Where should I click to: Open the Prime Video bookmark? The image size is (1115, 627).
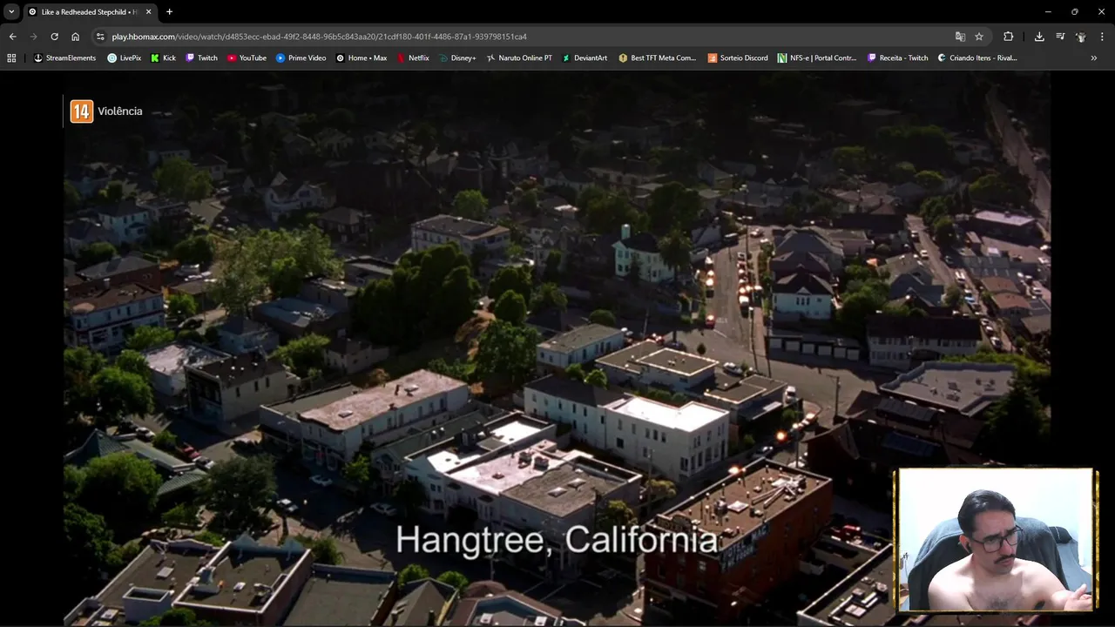301,58
